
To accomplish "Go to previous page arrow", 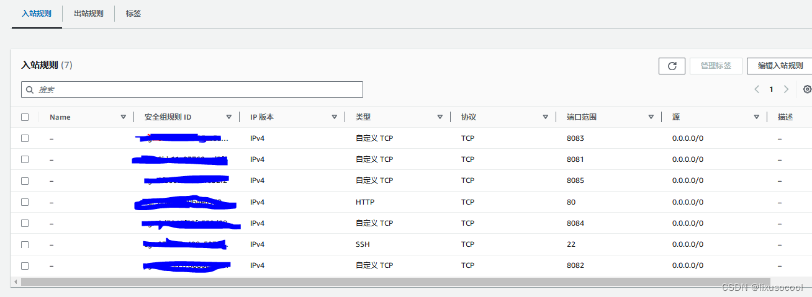I will coord(757,89).
